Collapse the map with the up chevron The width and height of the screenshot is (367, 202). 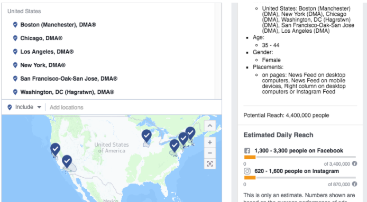210,126
